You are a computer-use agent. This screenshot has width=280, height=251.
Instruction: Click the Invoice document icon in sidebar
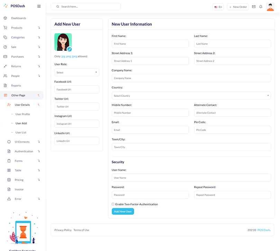9,189
